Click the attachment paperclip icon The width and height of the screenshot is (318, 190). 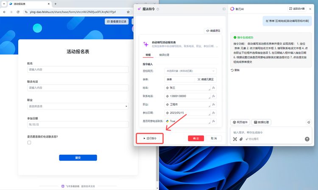pyautogui.click(x=241, y=139)
